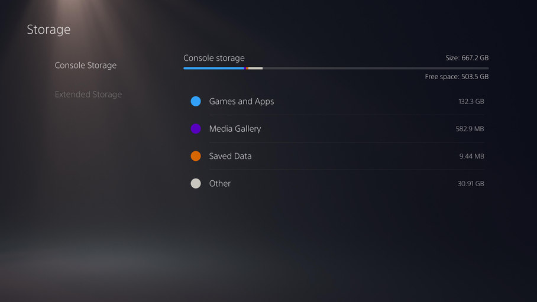The width and height of the screenshot is (537, 302).
Task: Click the purple Media Gallery circle
Action: (x=196, y=129)
